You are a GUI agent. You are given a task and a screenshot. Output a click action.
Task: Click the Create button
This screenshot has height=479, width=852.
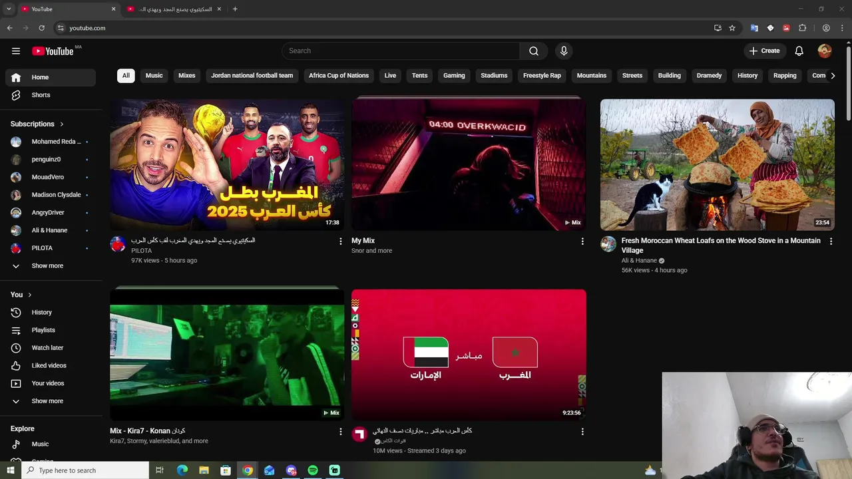(x=764, y=51)
